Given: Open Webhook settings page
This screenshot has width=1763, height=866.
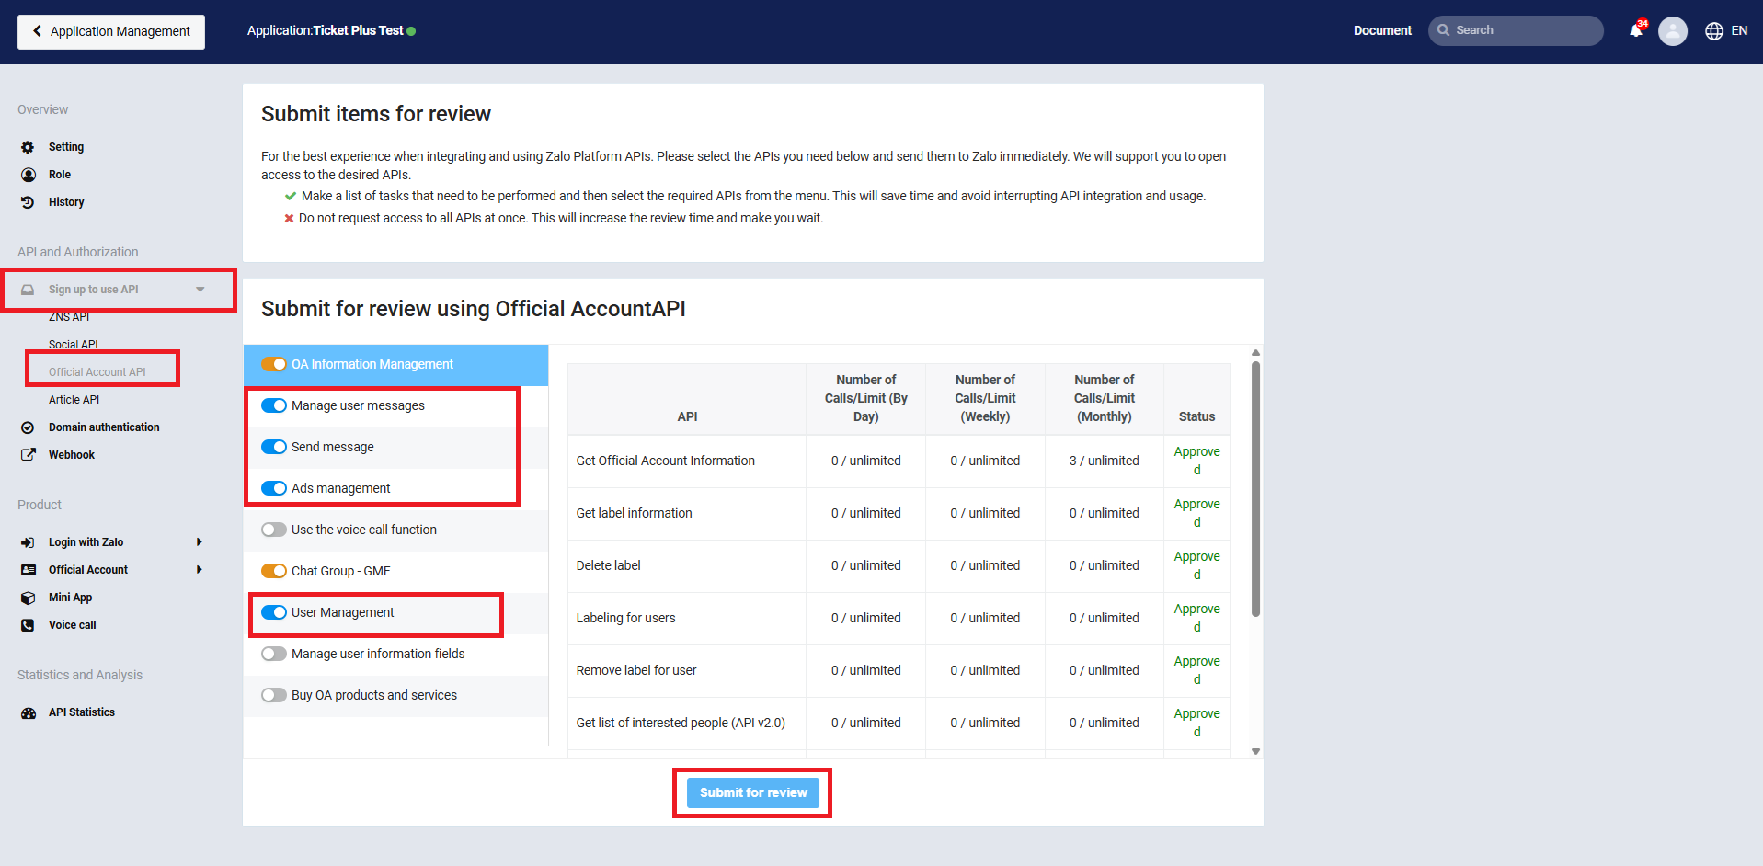Looking at the screenshot, I should (72, 455).
